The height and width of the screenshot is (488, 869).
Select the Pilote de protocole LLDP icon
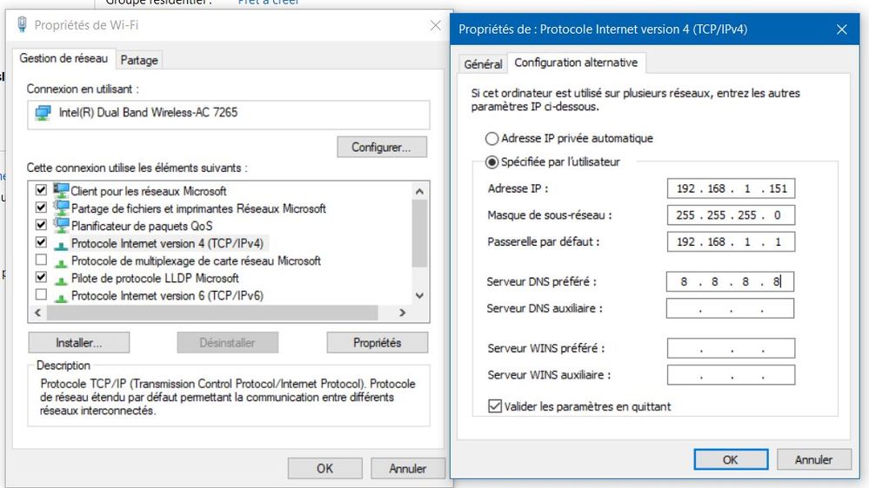61,278
